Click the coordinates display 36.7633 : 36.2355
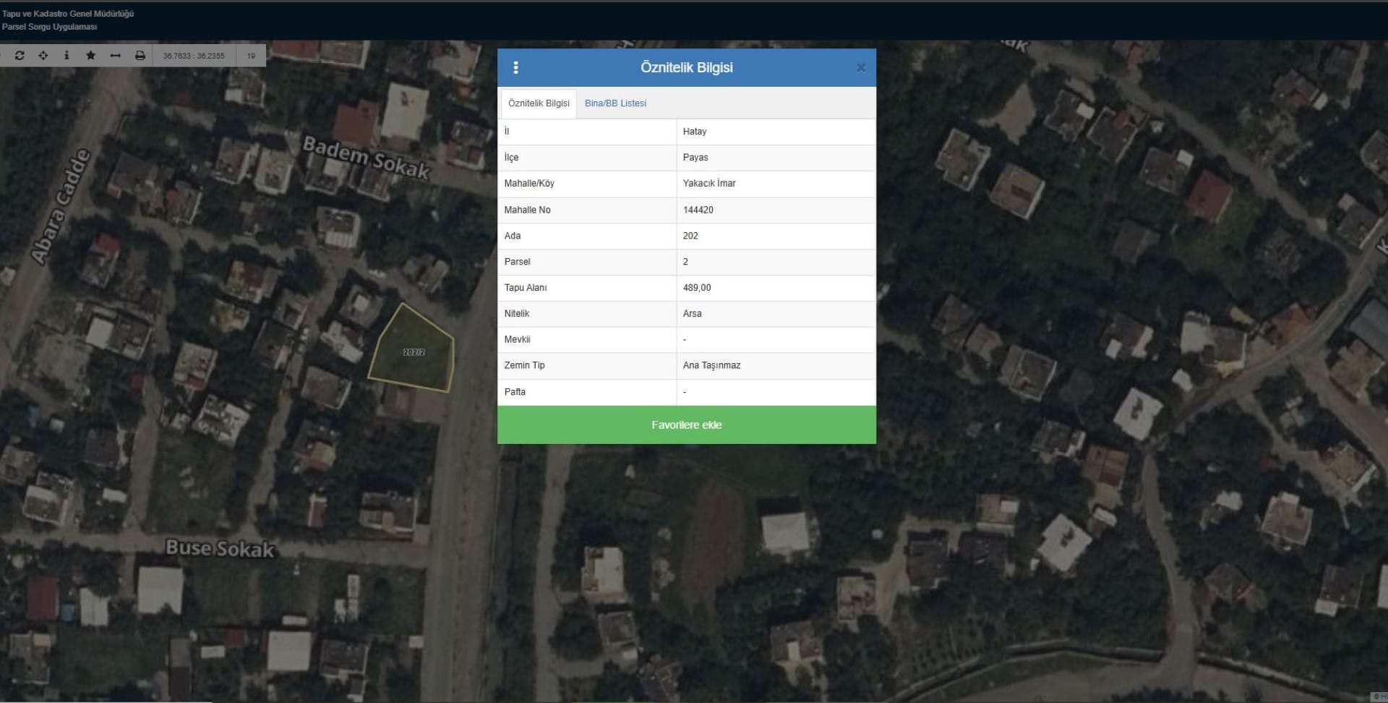The image size is (1388, 703). click(194, 56)
